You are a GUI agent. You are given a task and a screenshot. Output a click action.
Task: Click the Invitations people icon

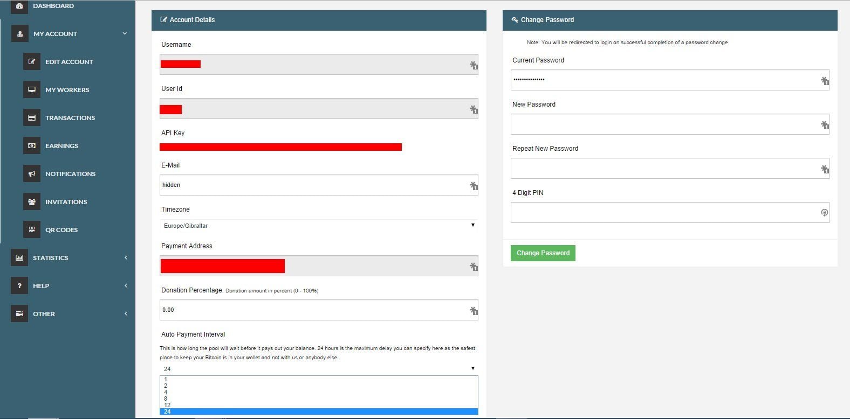pos(32,201)
